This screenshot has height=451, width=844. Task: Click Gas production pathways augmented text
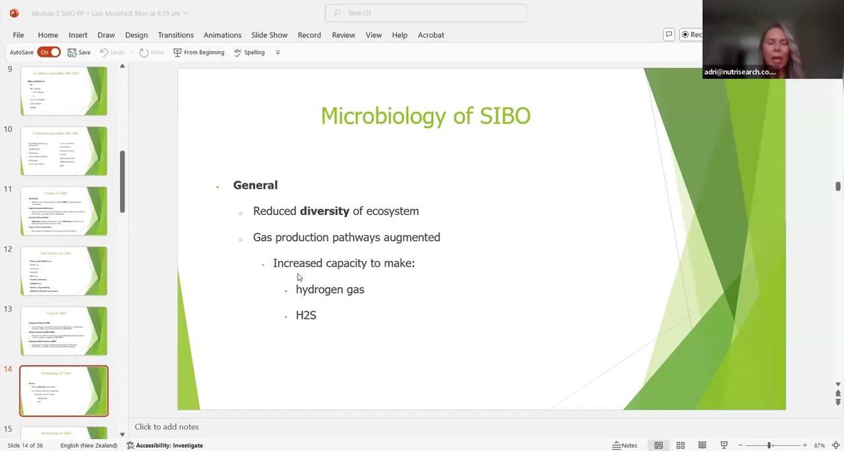pyautogui.click(x=346, y=237)
